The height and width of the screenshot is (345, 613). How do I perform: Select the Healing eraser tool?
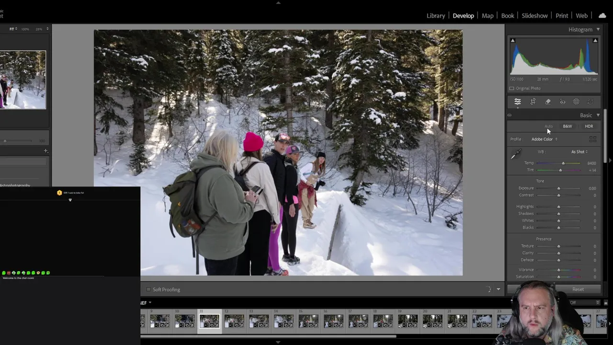548,102
